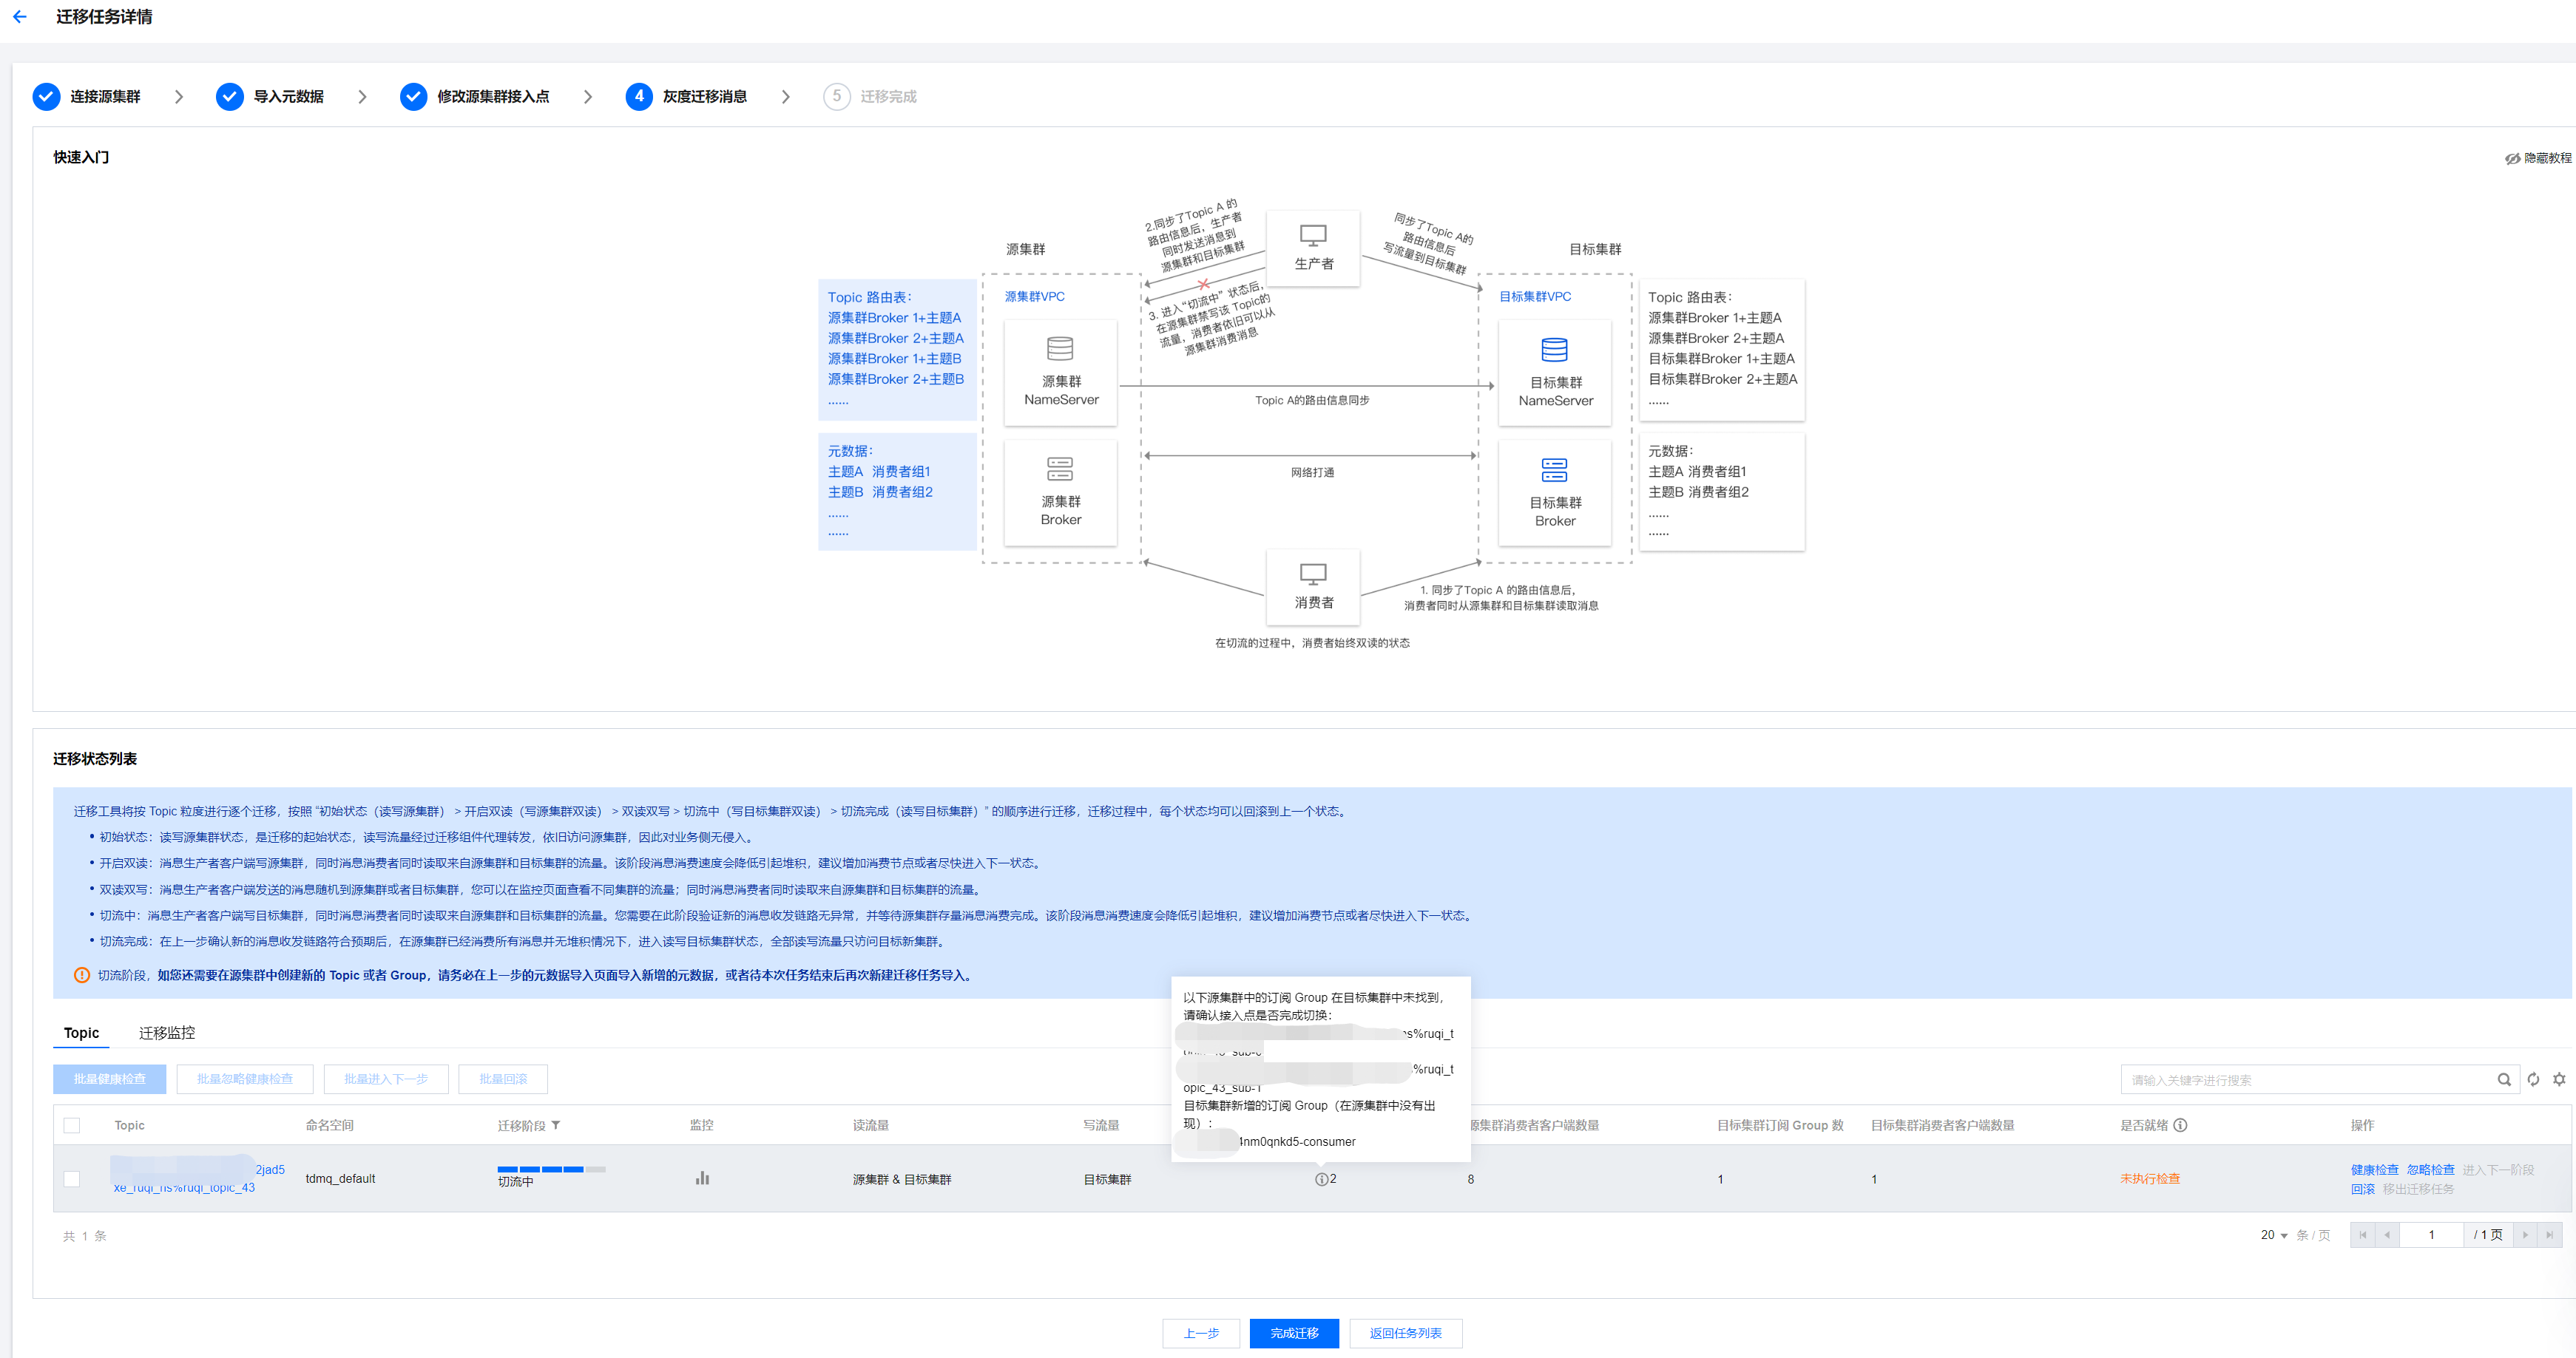Screen dimensions: 2576x1358
Task: Check the select-all checkbox in table header
Action: pos(72,1125)
